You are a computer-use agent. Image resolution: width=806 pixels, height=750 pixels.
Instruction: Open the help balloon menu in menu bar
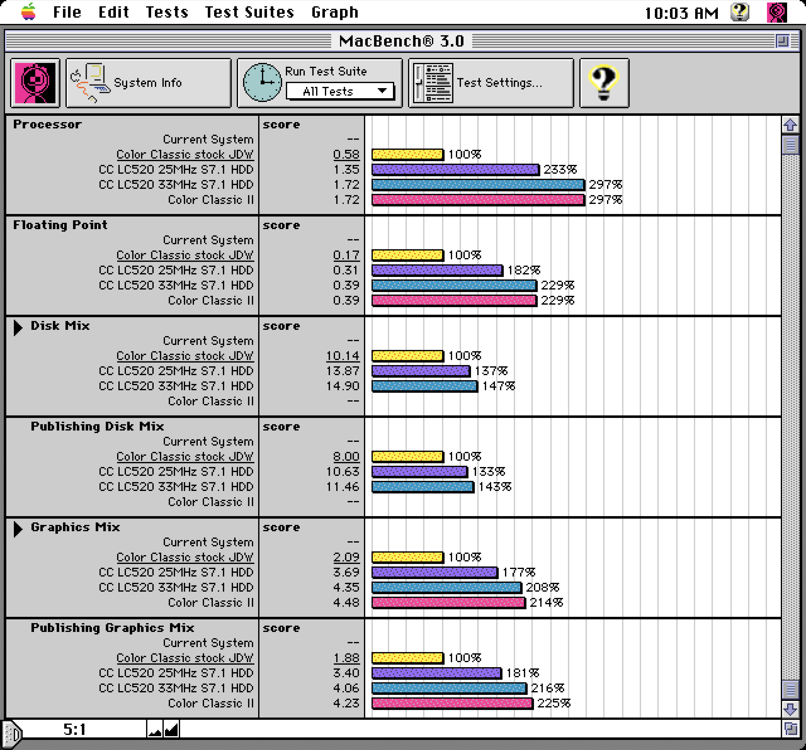pos(740,12)
